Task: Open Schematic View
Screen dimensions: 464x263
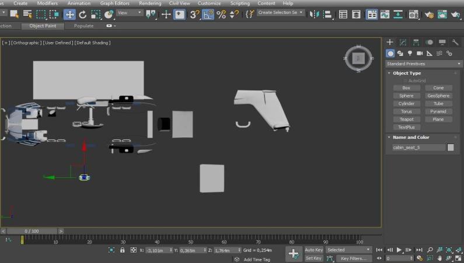Action: (x=398, y=14)
